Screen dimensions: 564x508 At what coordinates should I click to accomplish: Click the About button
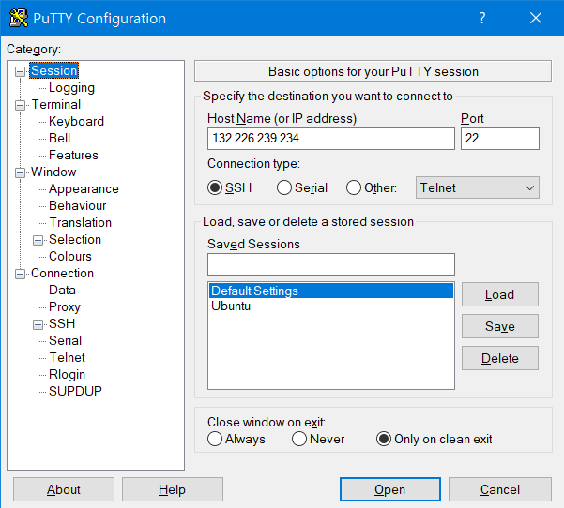pos(64,489)
